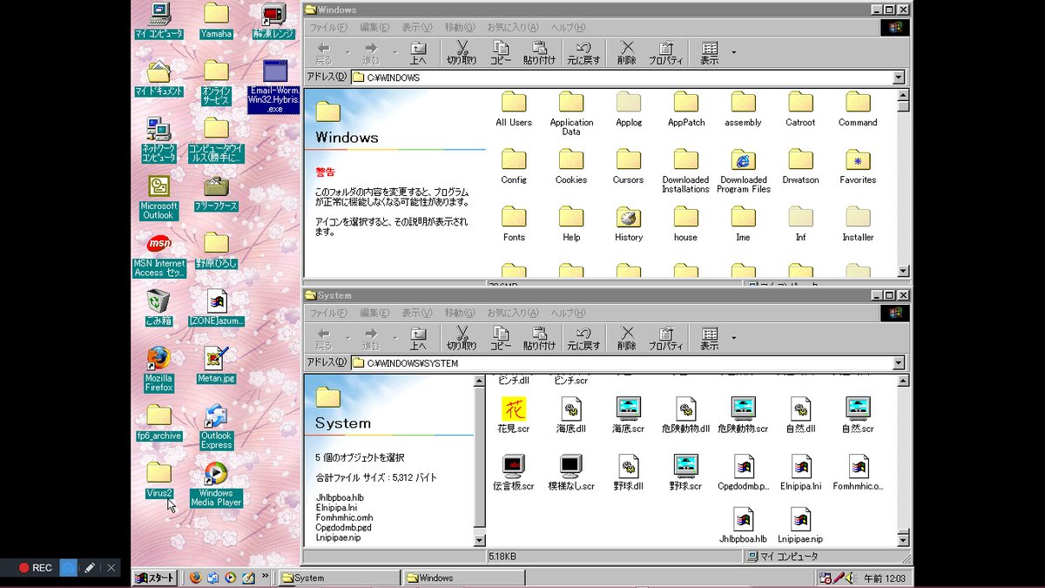Image resolution: width=1045 pixels, height=588 pixels.
Task: Go up one level (上へ) in System window
Action: click(x=418, y=338)
